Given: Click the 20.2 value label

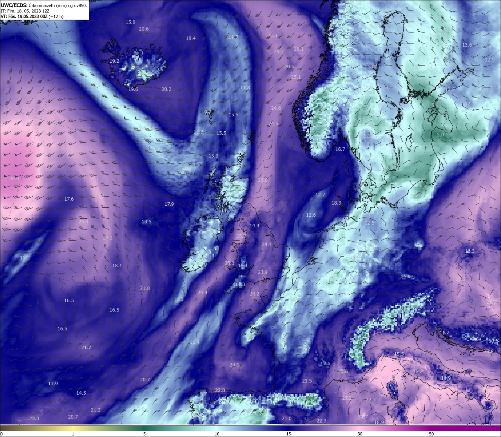Looking at the screenshot, I should point(166,89).
